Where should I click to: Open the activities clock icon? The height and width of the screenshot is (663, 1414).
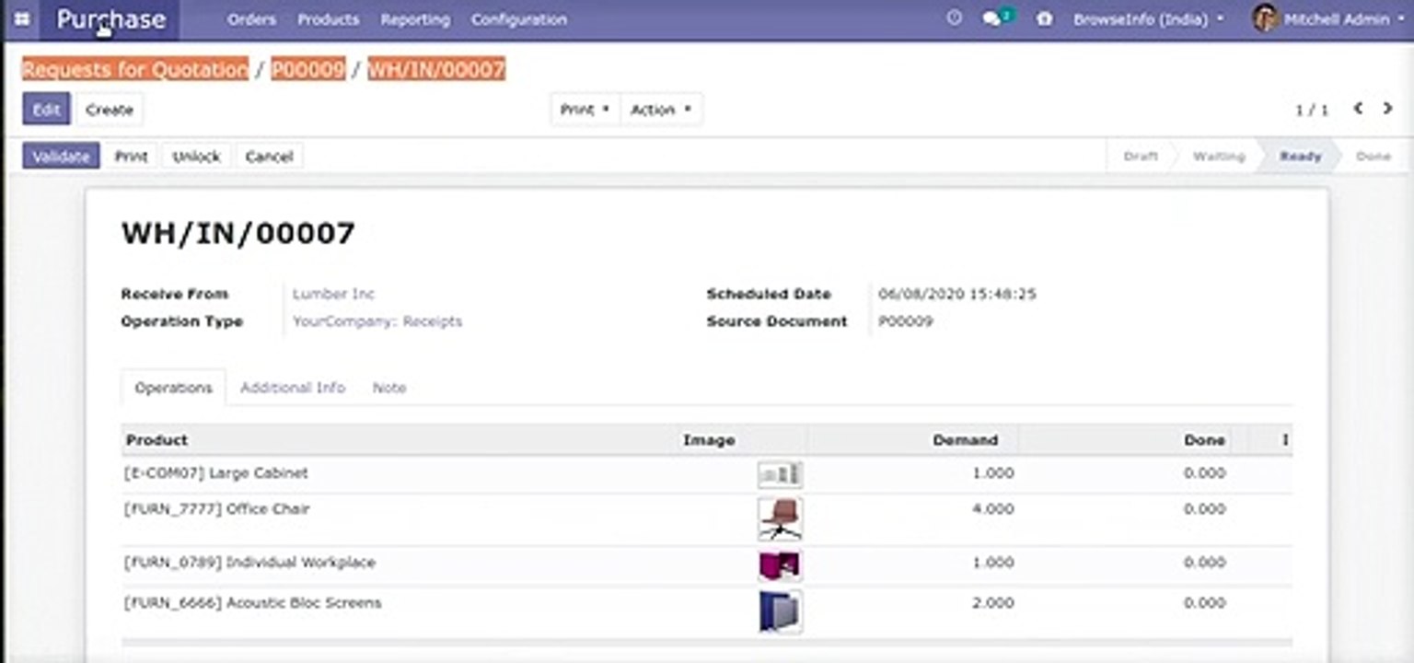(955, 17)
